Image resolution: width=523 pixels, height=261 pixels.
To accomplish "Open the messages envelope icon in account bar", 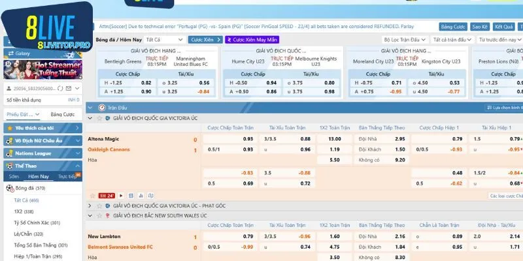I will (69, 89).
